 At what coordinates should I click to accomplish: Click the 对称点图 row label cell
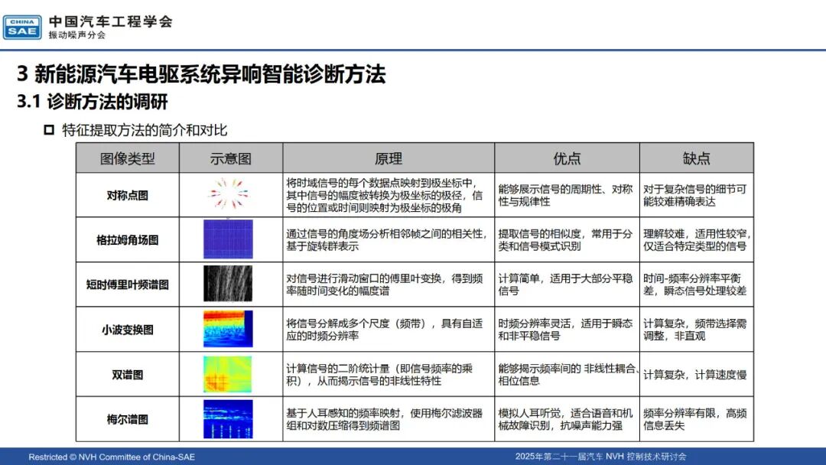click(127, 195)
